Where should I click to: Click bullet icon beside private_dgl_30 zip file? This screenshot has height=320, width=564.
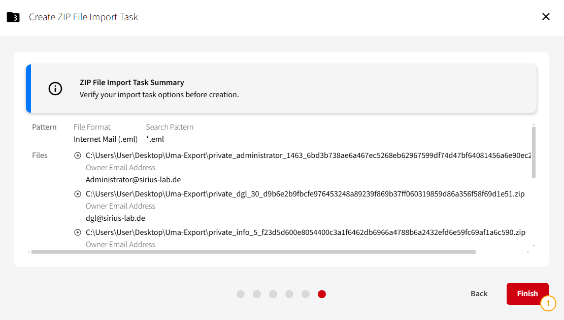tap(78, 194)
